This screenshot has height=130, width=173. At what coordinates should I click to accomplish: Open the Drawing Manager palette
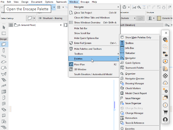click(x=140, y=84)
